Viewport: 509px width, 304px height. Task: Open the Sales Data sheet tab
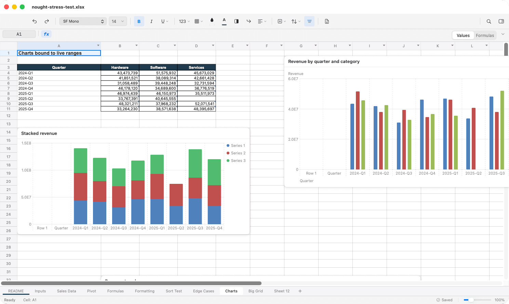pyautogui.click(x=67, y=291)
